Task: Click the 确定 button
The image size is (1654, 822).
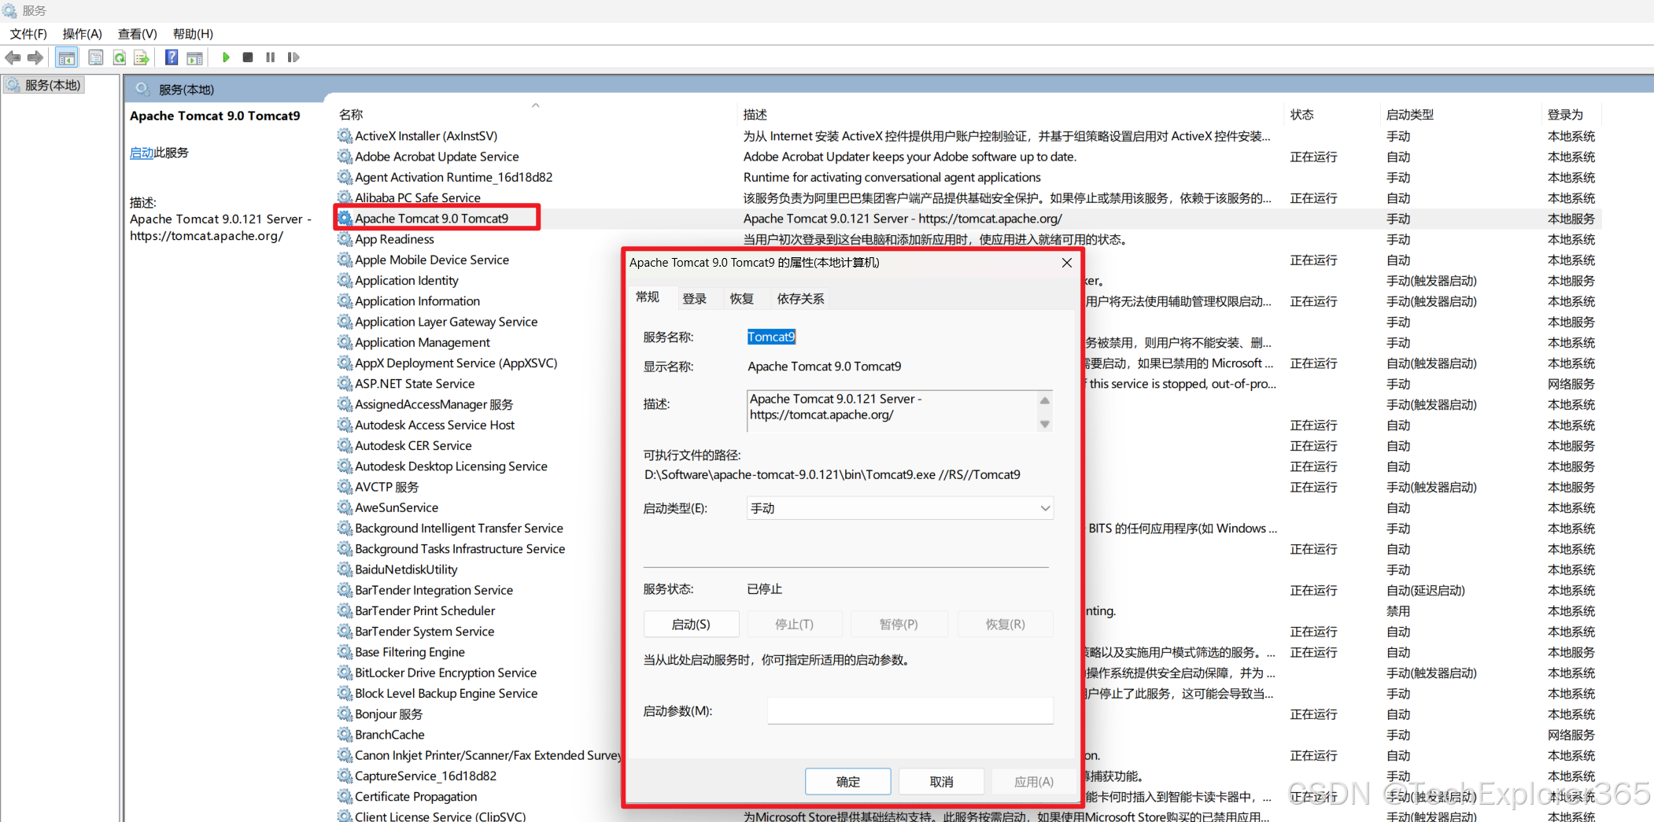Action: pyautogui.click(x=848, y=782)
